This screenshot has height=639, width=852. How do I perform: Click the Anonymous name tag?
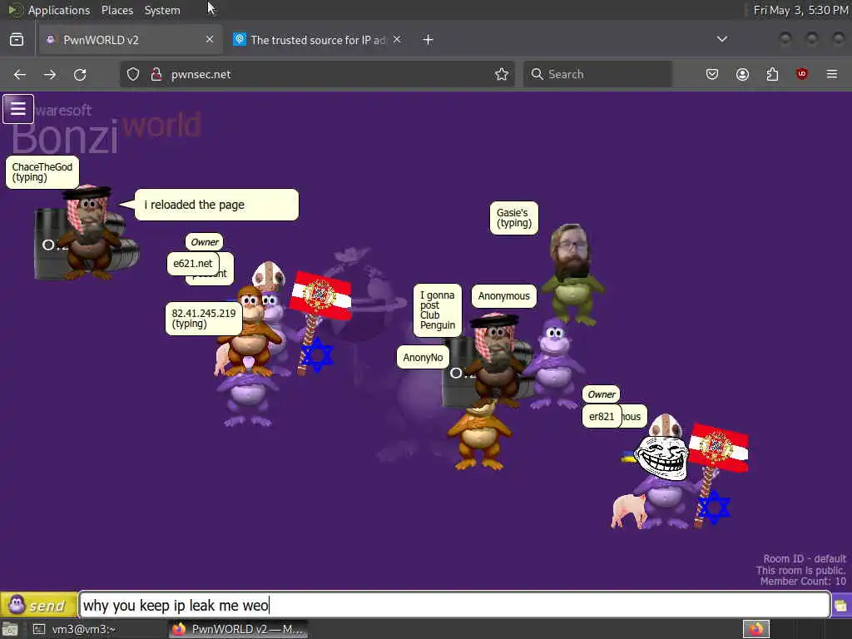(503, 296)
